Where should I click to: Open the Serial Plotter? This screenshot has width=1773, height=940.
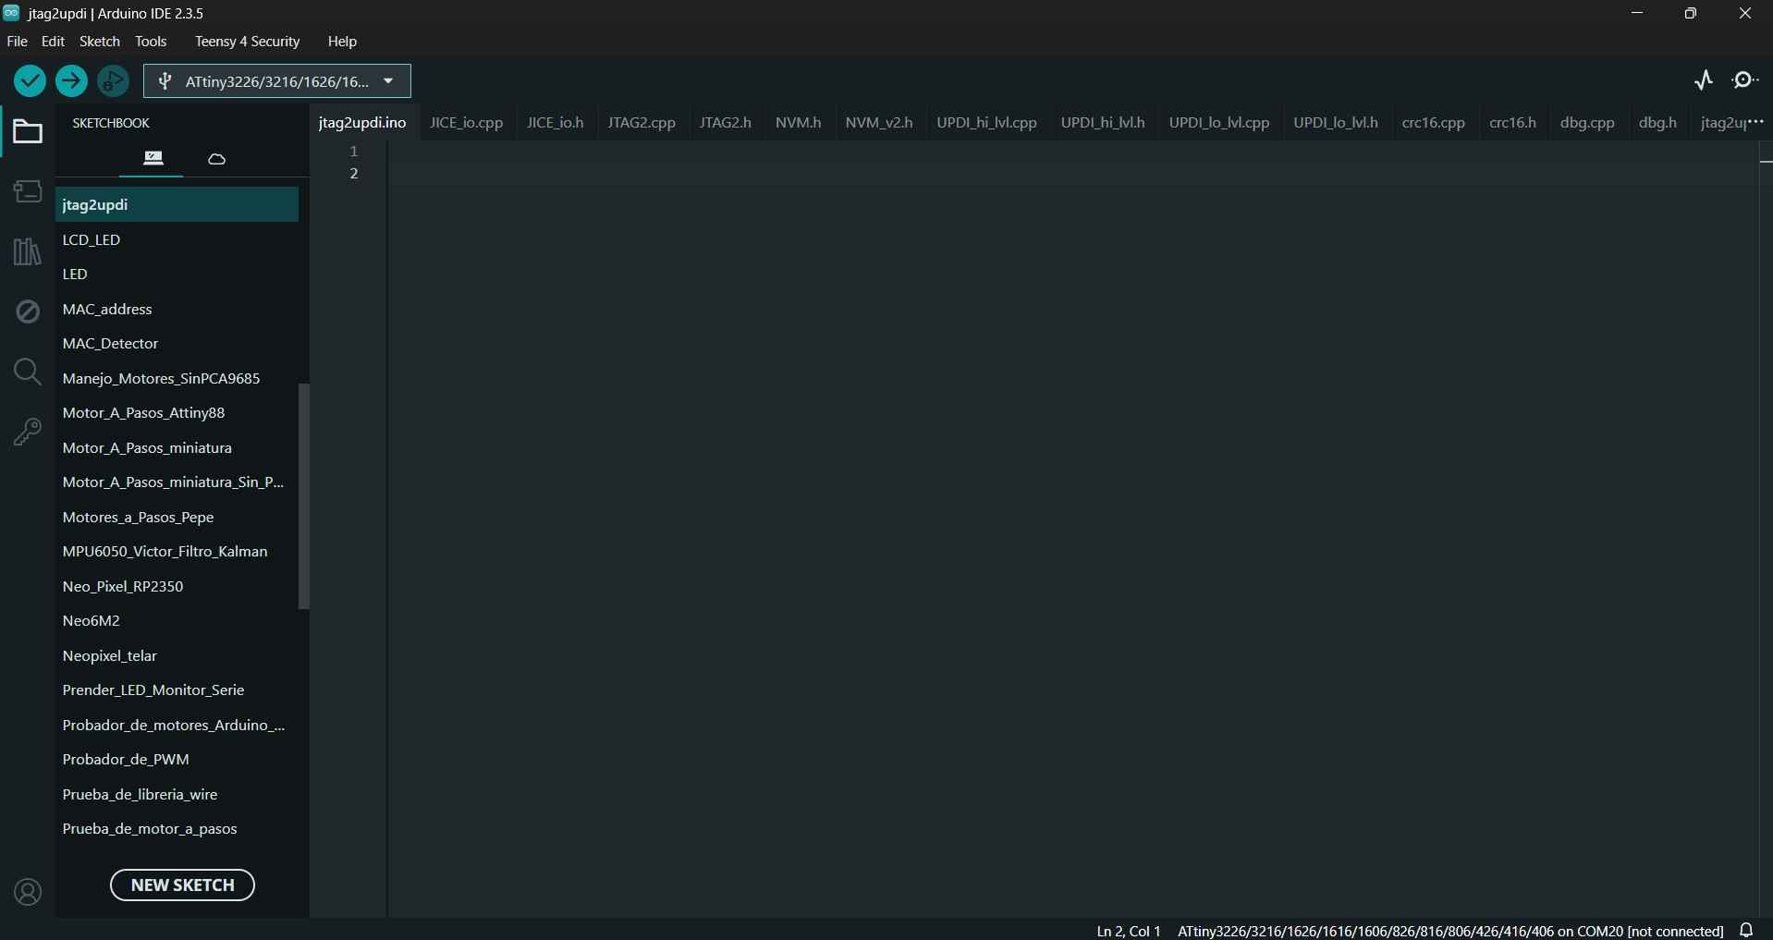1704,80
